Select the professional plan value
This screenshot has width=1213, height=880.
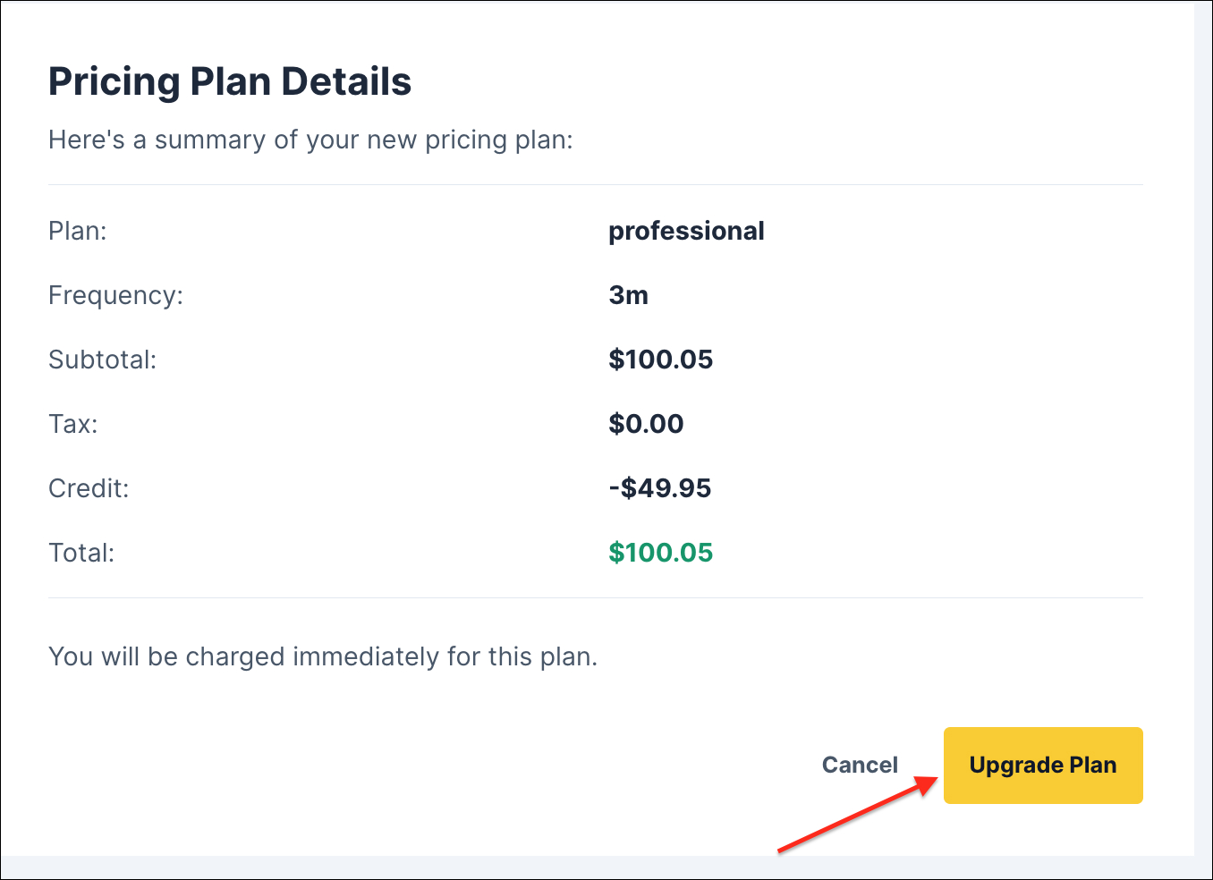686,231
